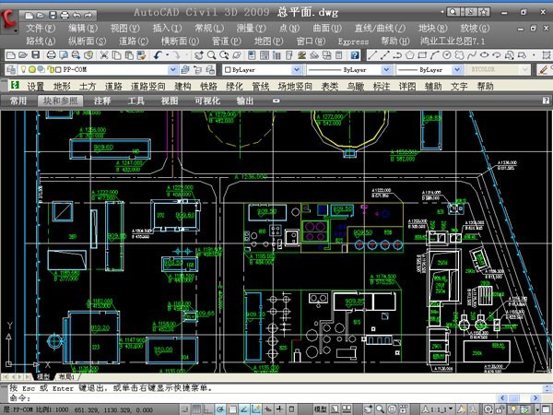The width and height of the screenshot is (553, 415).
Task: Open the Express menu
Action: coord(353,41)
